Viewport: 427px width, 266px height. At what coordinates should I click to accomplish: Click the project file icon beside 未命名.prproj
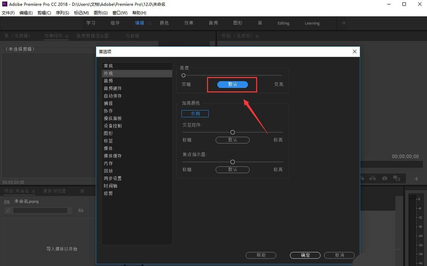tap(7, 202)
